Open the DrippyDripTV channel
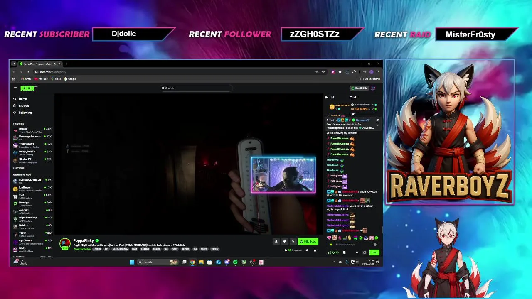 (x=32, y=153)
